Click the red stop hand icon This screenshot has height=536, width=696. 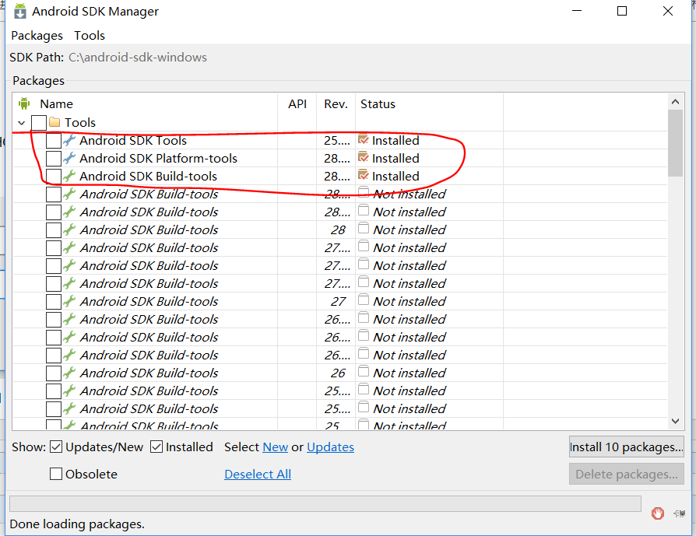(657, 513)
